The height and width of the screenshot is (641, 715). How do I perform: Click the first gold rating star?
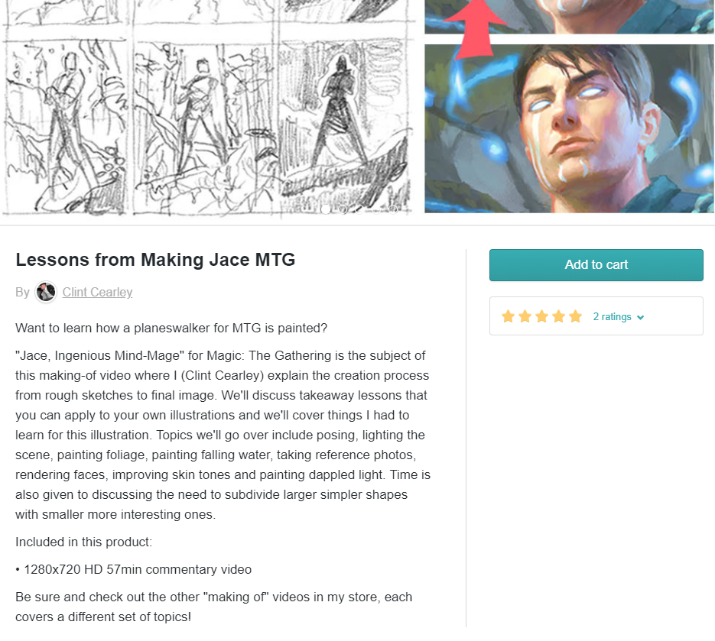click(x=508, y=316)
